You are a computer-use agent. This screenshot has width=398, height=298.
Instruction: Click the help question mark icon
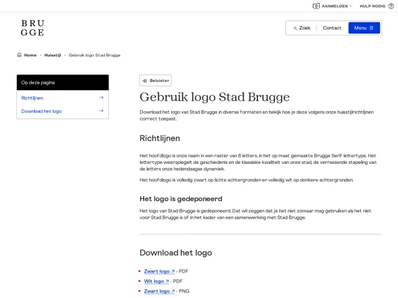(x=391, y=6)
